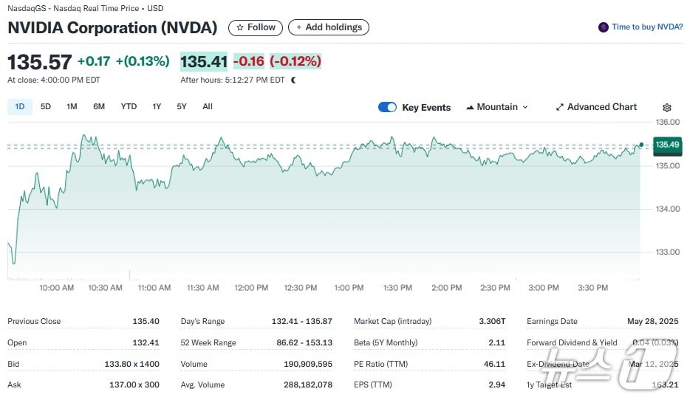Open the Time to buy NVDA? link

647,27
